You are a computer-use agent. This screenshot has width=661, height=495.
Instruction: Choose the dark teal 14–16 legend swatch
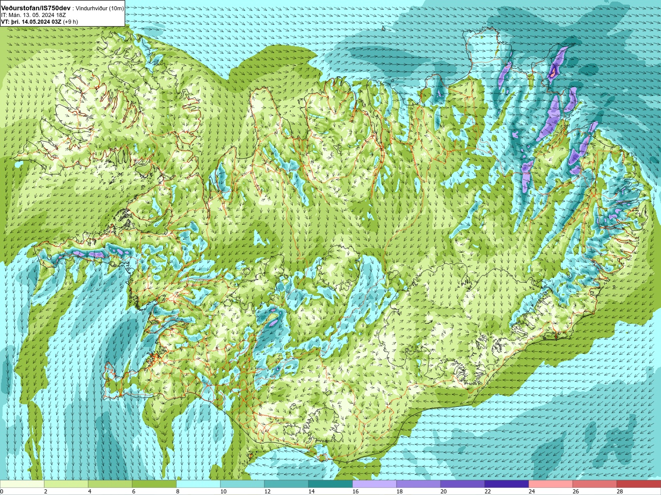[x=330, y=484]
